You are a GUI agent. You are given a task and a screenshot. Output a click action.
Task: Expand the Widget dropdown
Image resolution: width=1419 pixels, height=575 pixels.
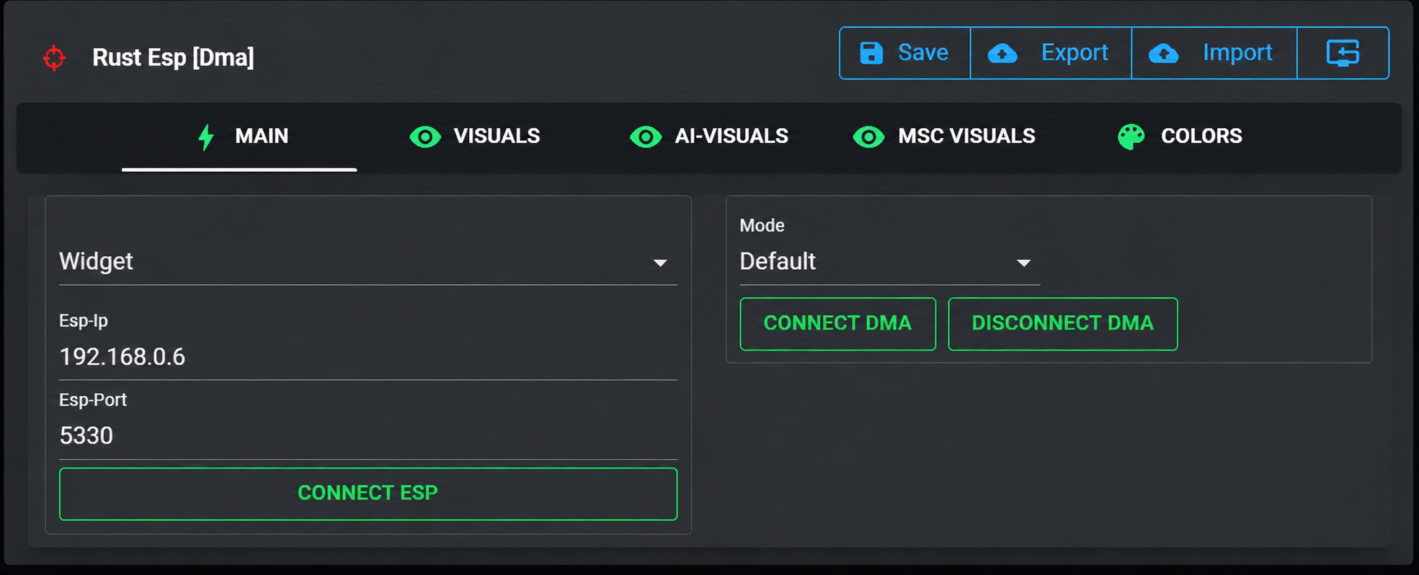tap(368, 262)
